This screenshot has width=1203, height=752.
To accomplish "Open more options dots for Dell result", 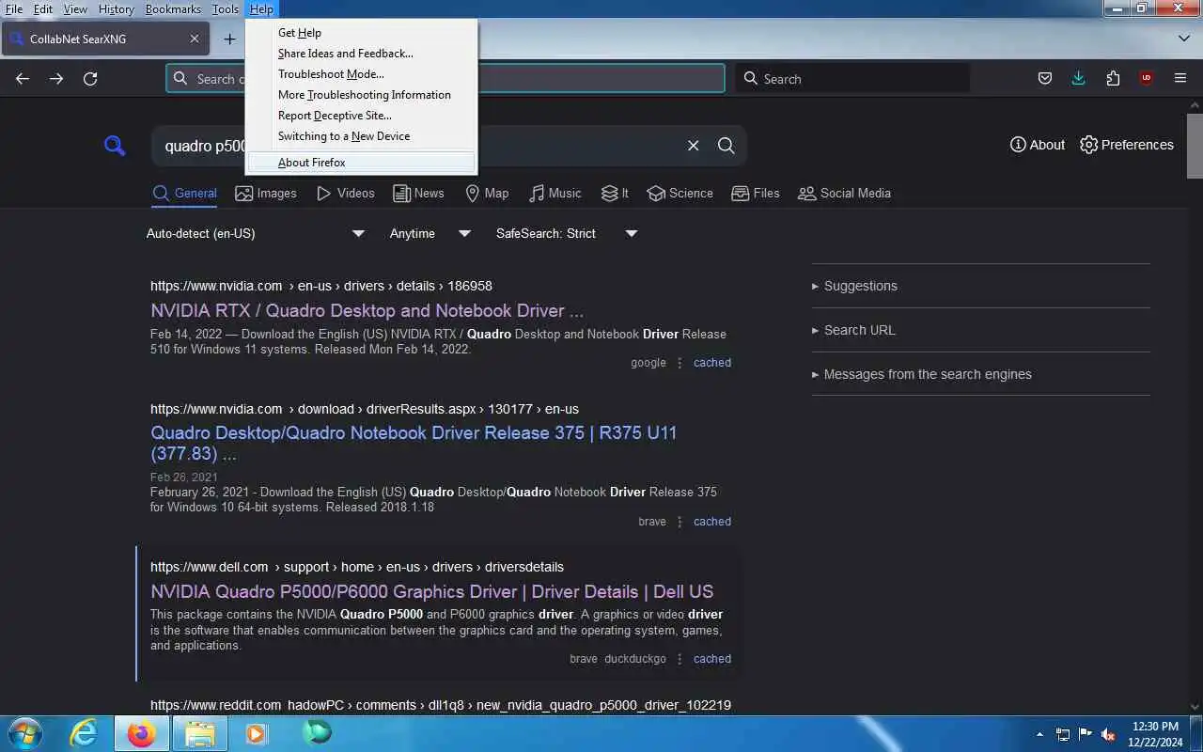I will (x=680, y=659).
